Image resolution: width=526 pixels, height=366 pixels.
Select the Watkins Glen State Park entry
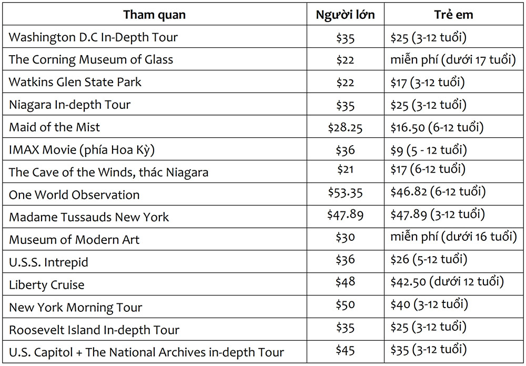click(x=75, y=82)
